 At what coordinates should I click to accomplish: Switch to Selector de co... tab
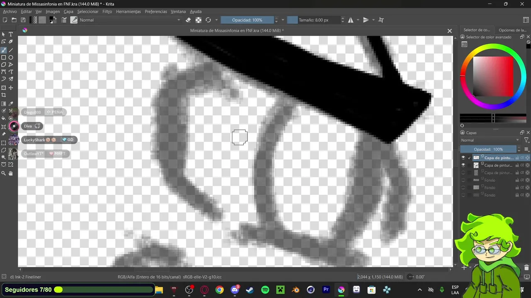pyautogui.click(x=477, y=30)
